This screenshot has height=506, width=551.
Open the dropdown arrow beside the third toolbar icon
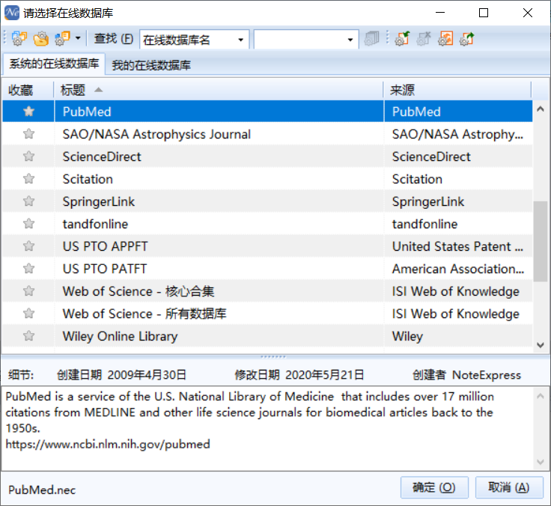point(78,38)
